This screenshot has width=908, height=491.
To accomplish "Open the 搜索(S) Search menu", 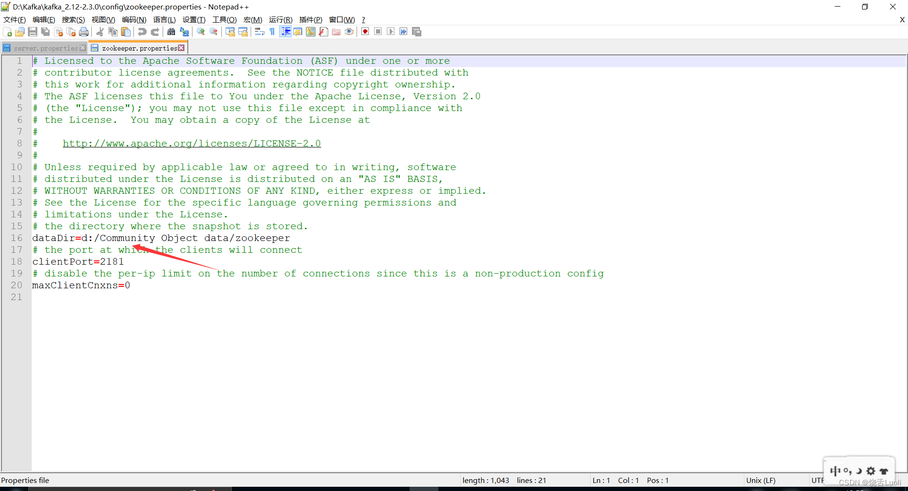I will point(73,20).
